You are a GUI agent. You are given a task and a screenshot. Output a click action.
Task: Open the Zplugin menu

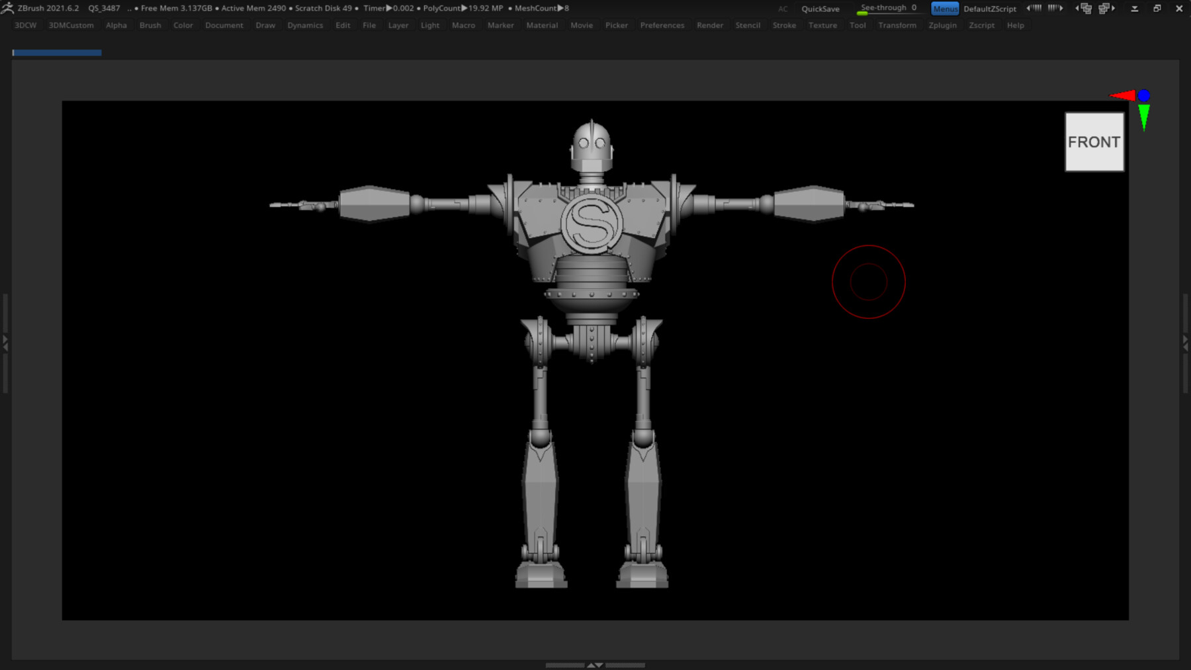942,25
